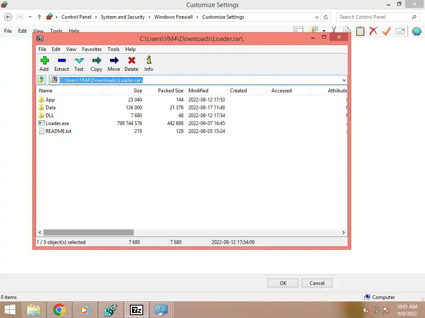
Task: Open the recent locations dropdown arrow
Action: click(x=30, y=17)
